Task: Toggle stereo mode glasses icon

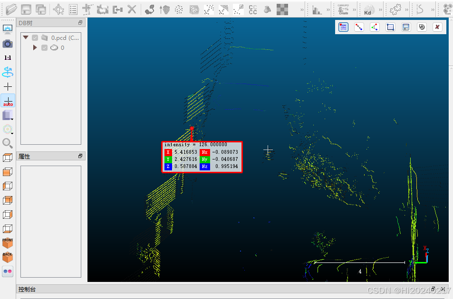Action: (x=8, y=271)
